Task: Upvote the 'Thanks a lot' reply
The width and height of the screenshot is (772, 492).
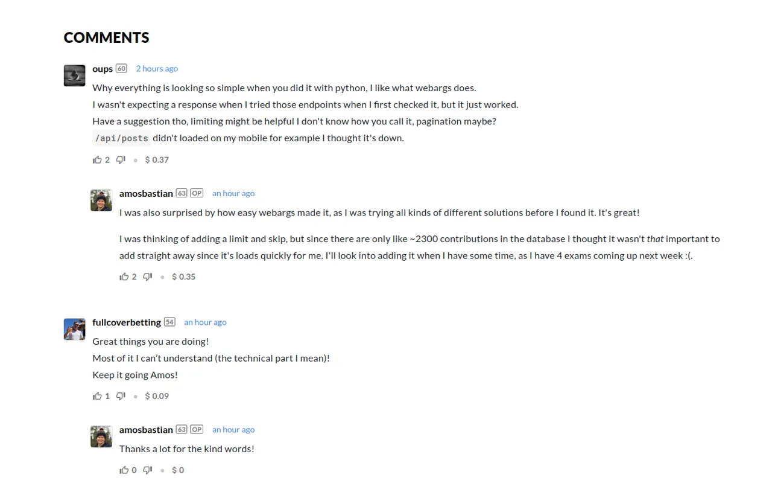Action: [x=124, y=470]
